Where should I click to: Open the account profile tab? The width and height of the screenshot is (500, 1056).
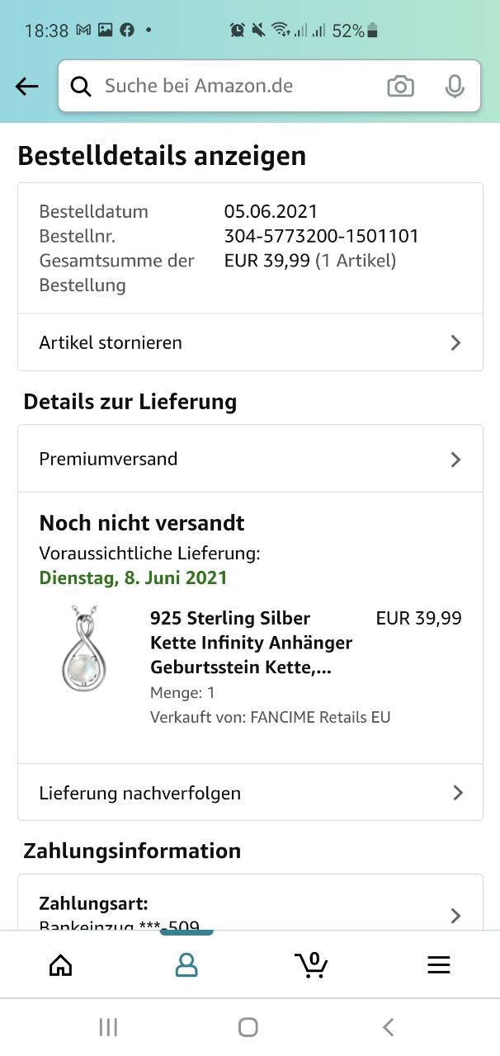point(186,965)
